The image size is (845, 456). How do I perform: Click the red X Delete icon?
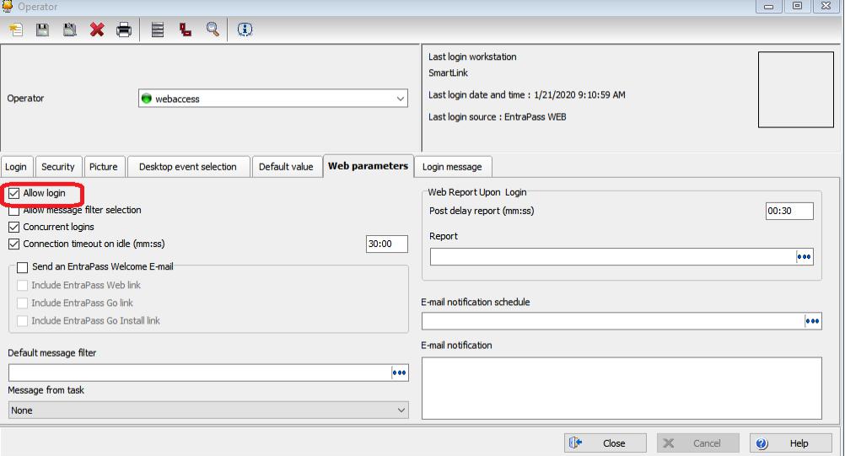tap(97, 30)
